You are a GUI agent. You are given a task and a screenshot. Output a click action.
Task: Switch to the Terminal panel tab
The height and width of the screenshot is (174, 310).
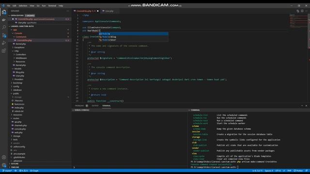point(107,106)
